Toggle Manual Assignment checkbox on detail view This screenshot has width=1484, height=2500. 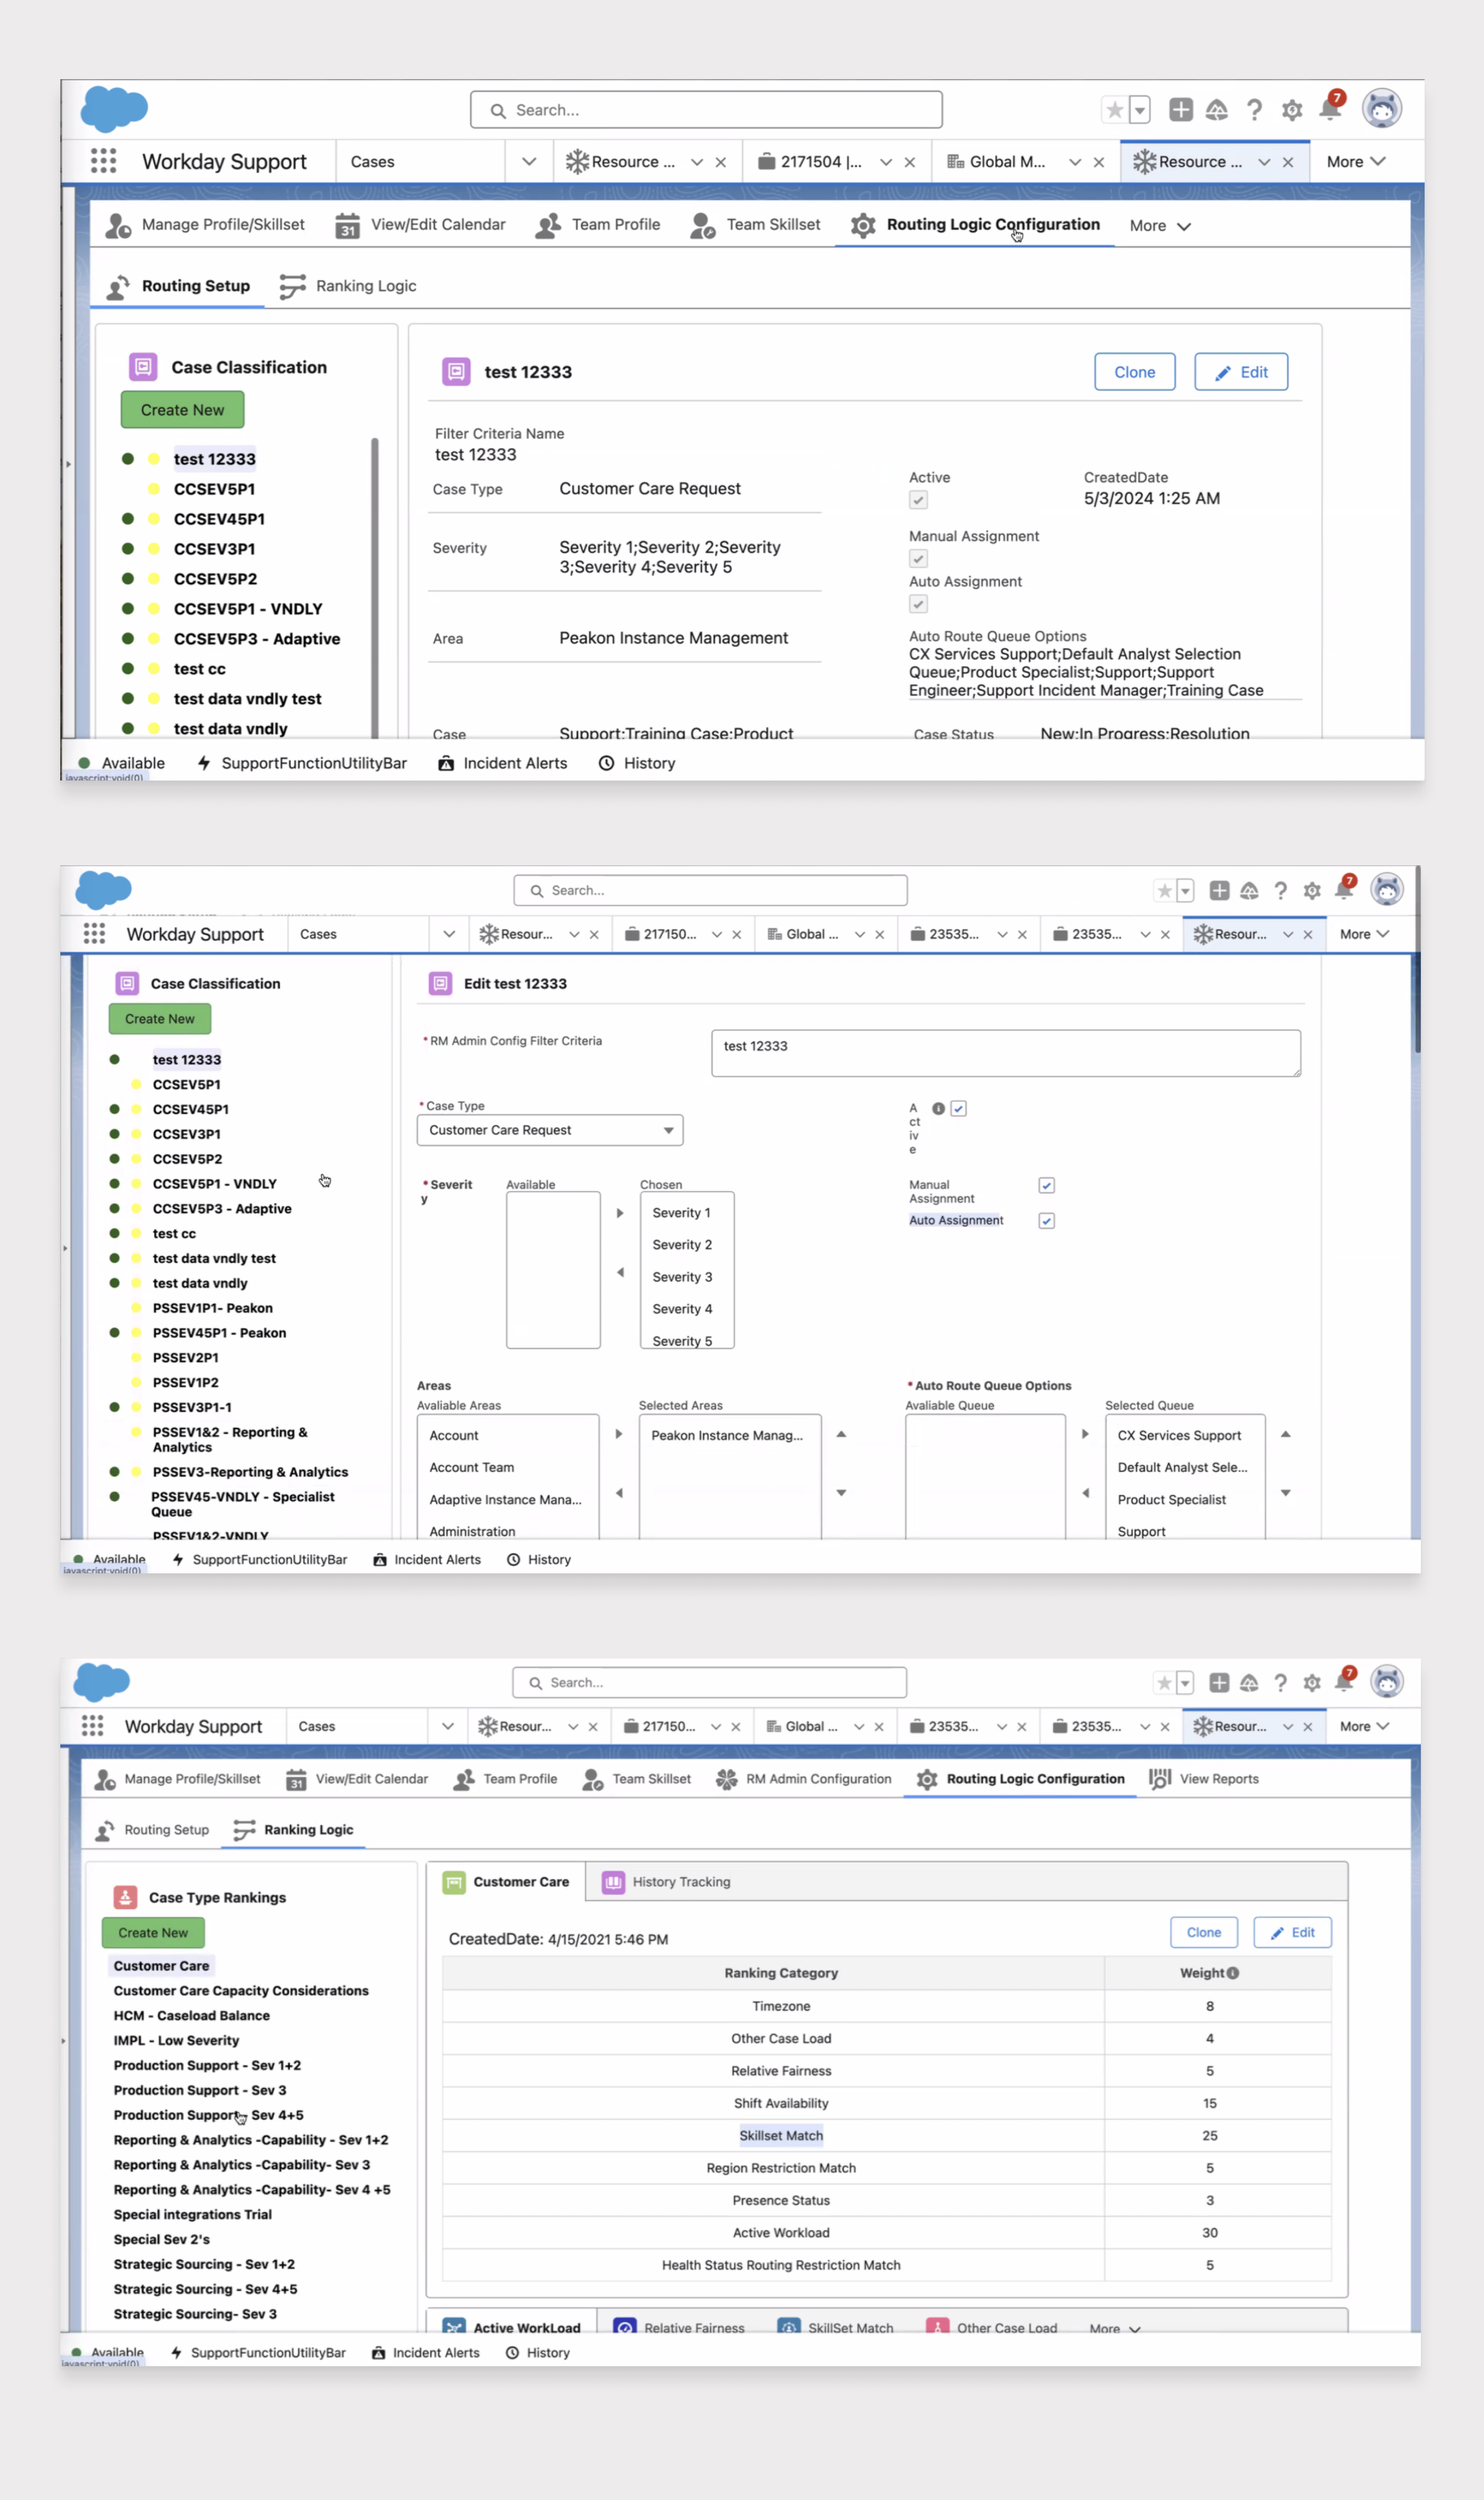pyautogui.click(x=918, y=559)
